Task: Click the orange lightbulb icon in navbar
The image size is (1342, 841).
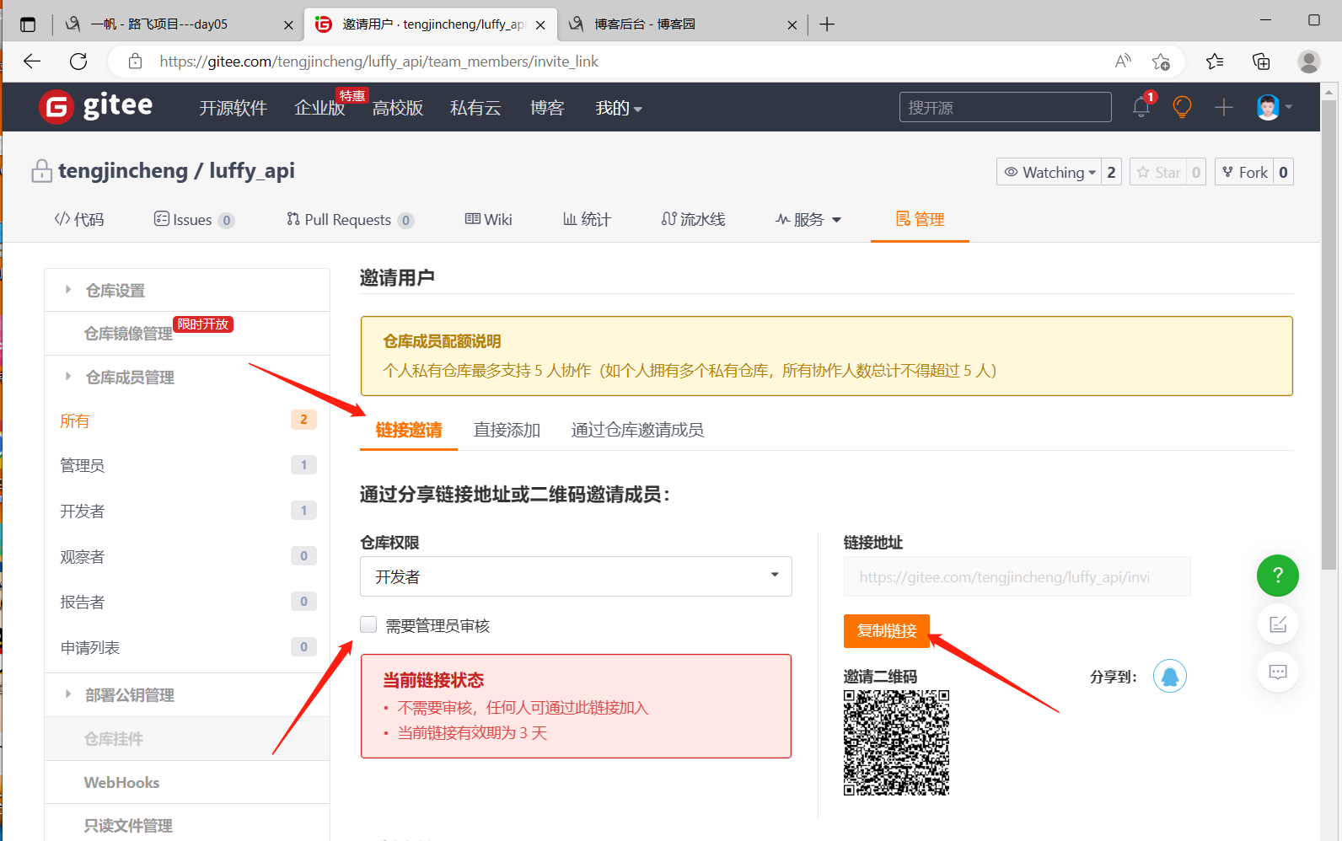Action: click(1182, 107)
